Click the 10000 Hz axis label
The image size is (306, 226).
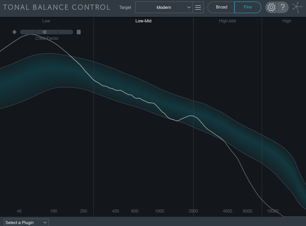coord(273,211)
